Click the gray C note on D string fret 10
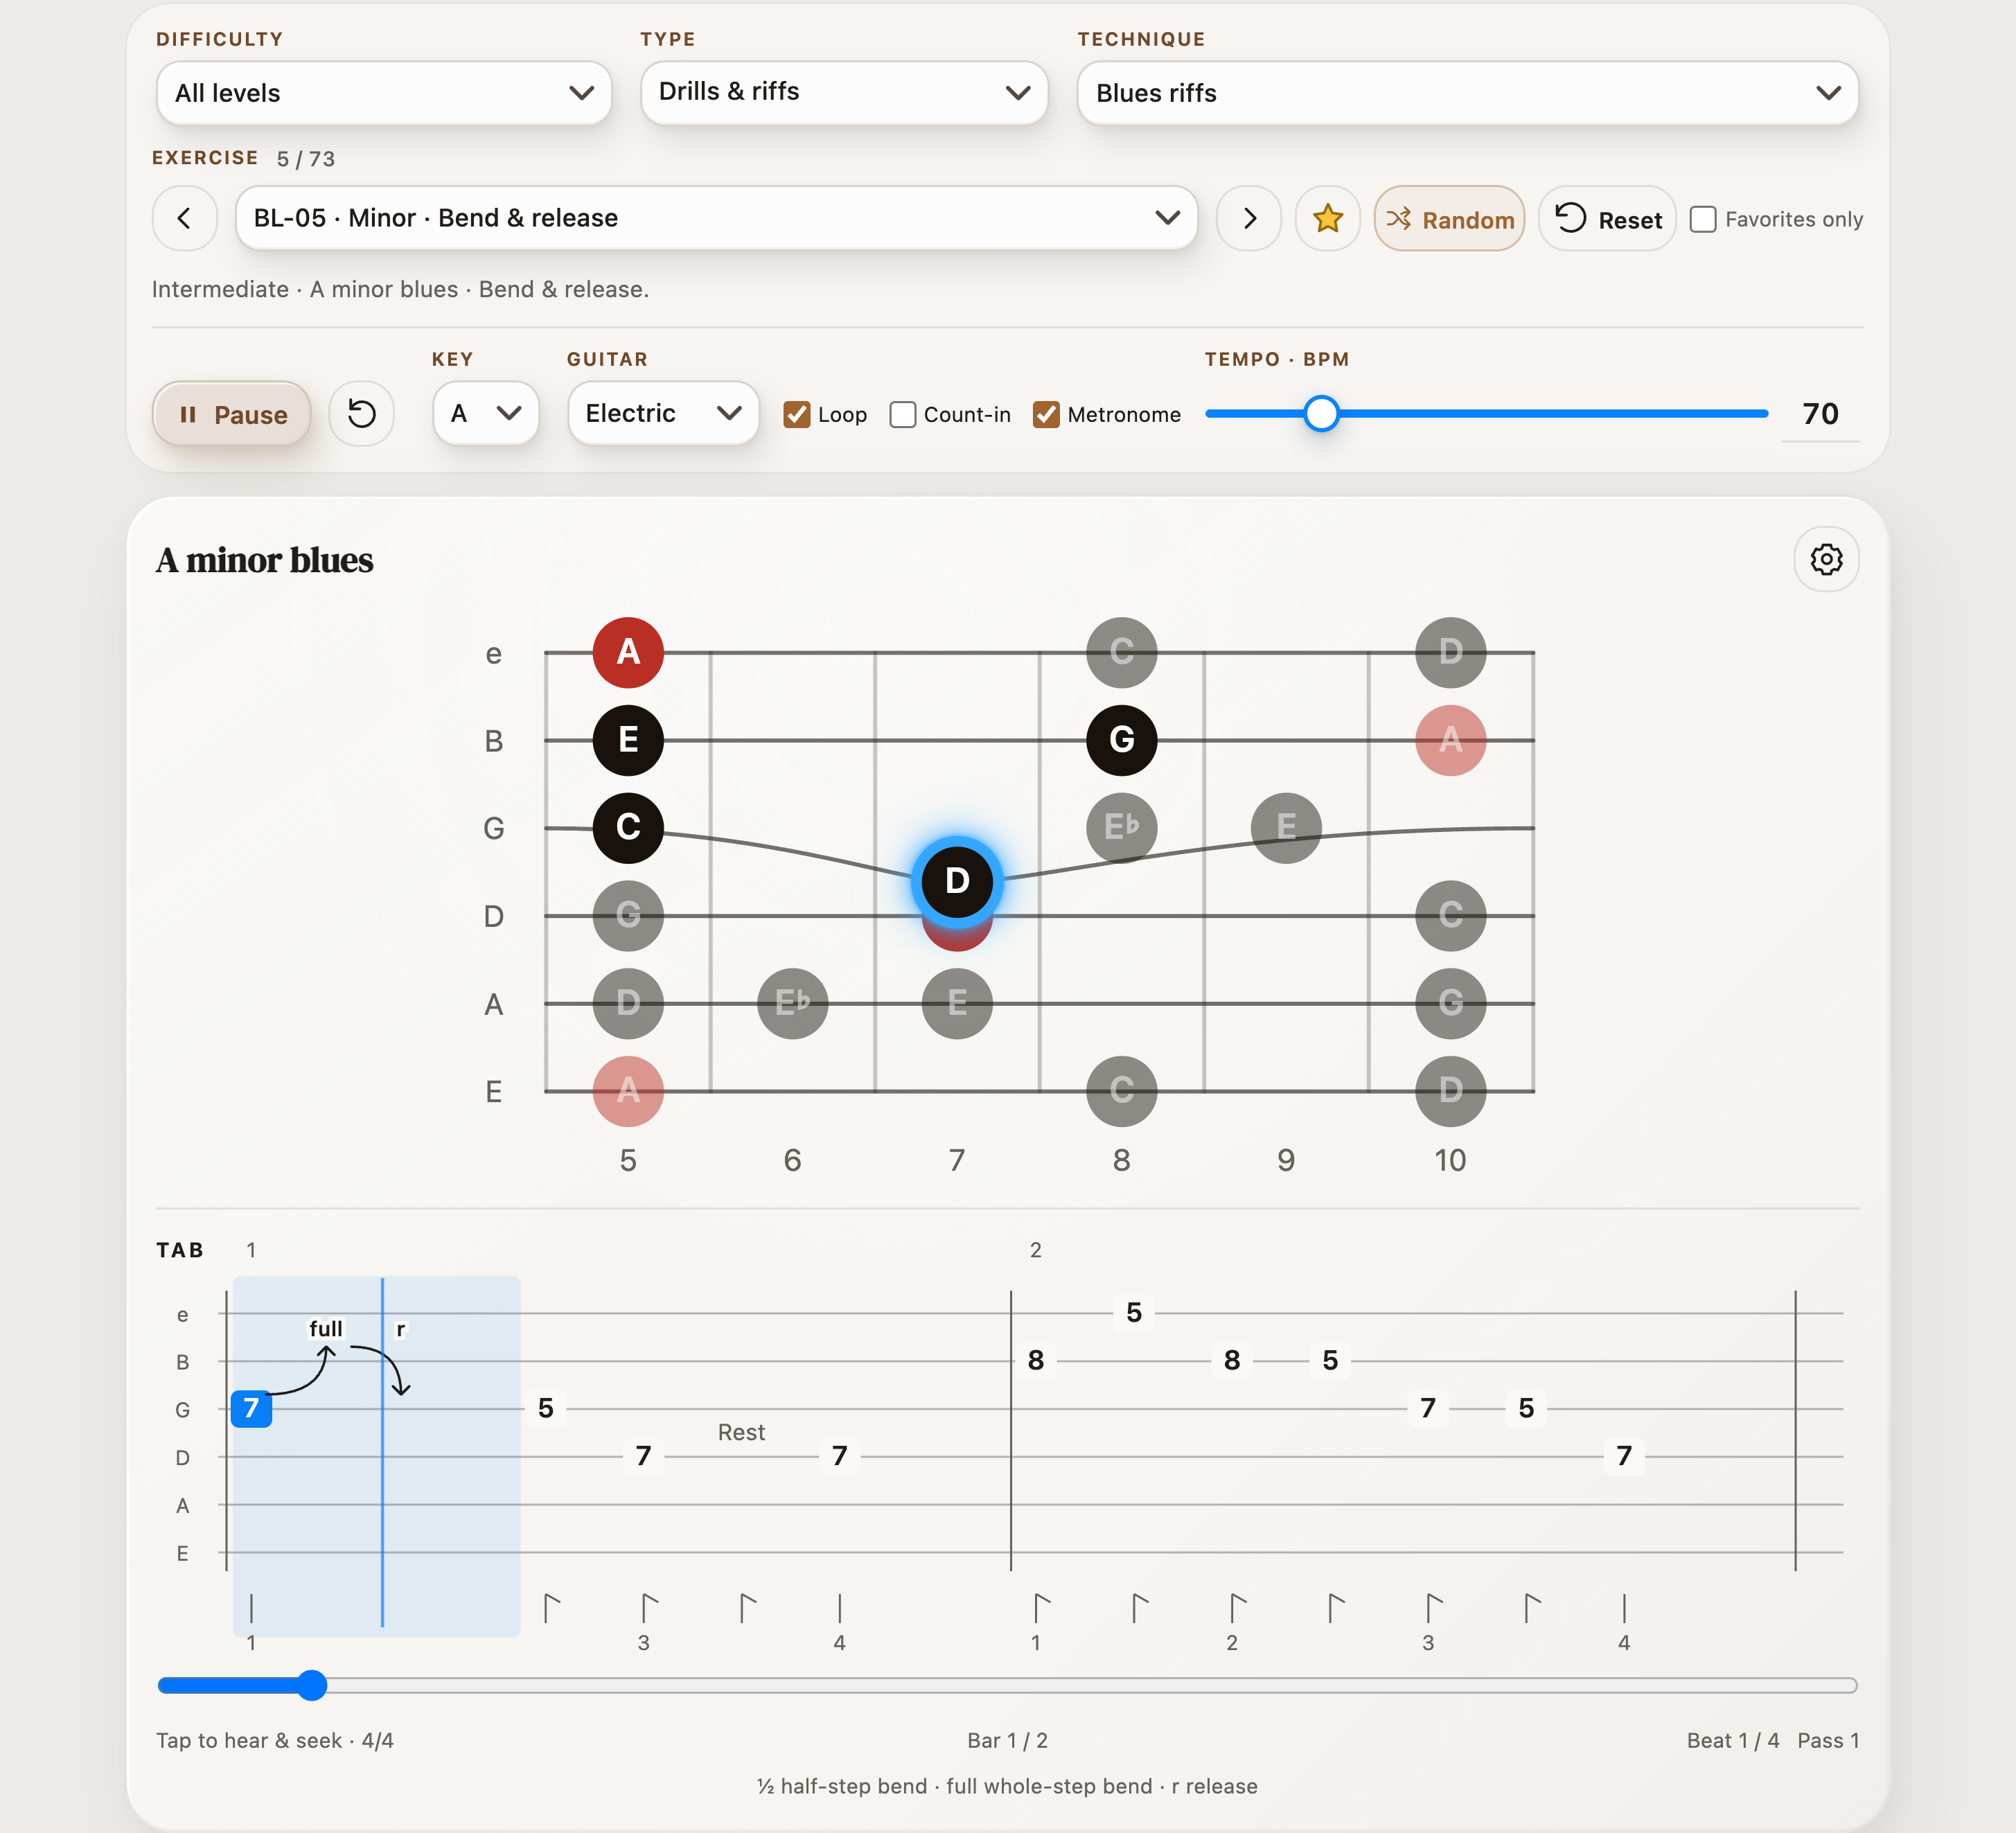This screenshot has height=1833, width=2016. [x=1450, y=915]
